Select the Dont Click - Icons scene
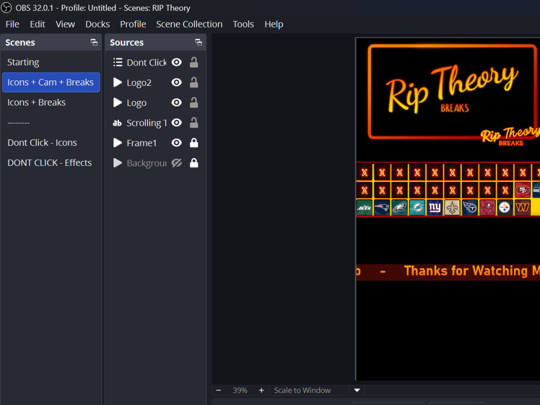Screen dimensions: 540x405 pyautogui.click(x=51, y=143)
